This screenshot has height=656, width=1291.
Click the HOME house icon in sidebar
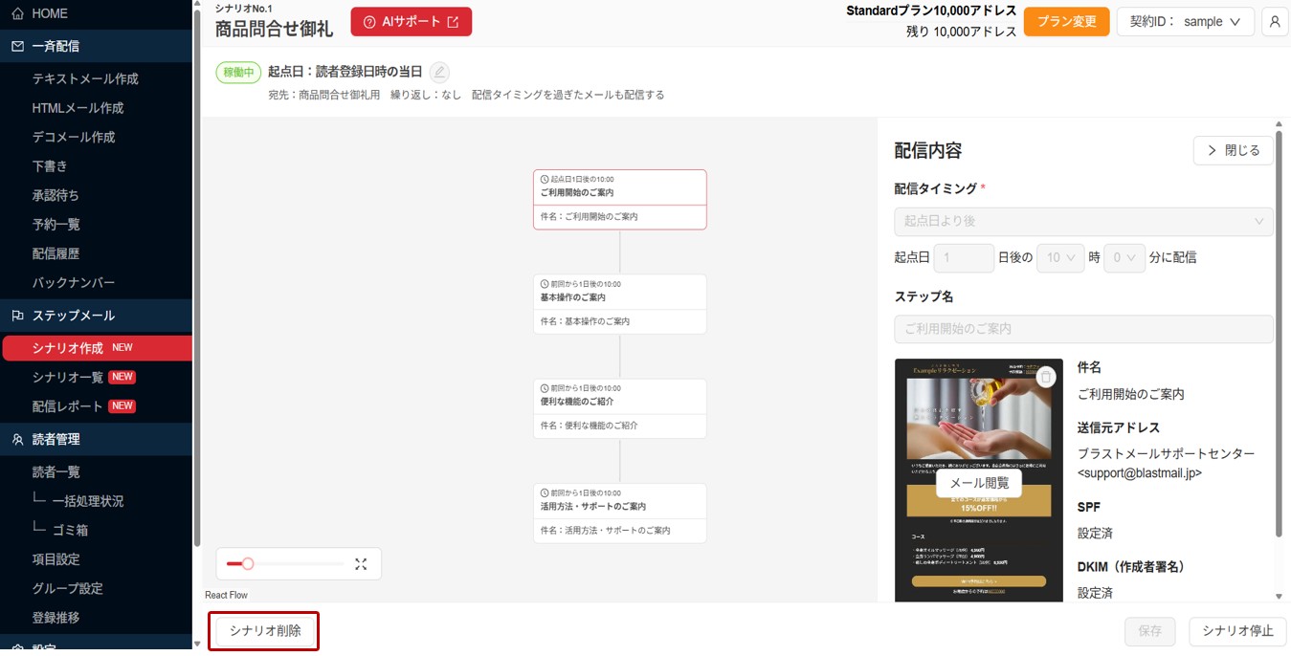coord(17,14)
